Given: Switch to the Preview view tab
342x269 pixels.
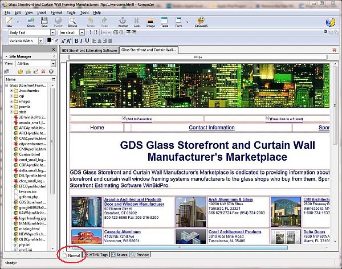Looking at the screenshot, I should (140, 255).
